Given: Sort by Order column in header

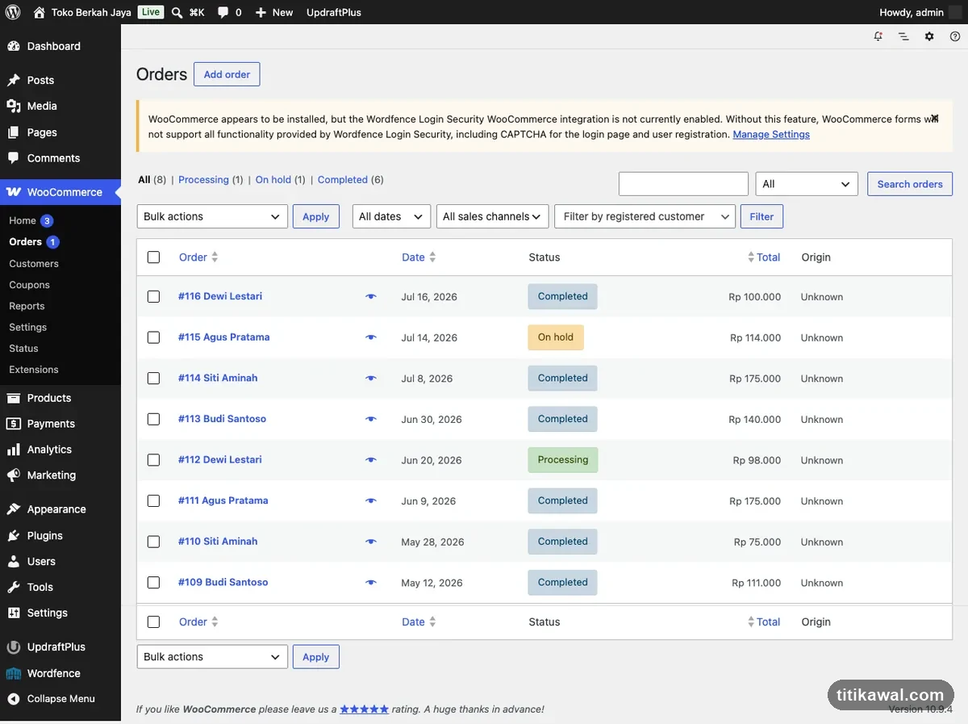Looking at the screenshot, I should [x=198, y=257].
